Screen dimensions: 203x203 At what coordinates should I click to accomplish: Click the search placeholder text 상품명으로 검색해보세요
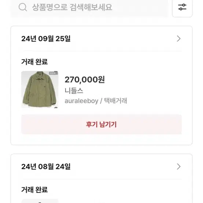pos(72,7)
